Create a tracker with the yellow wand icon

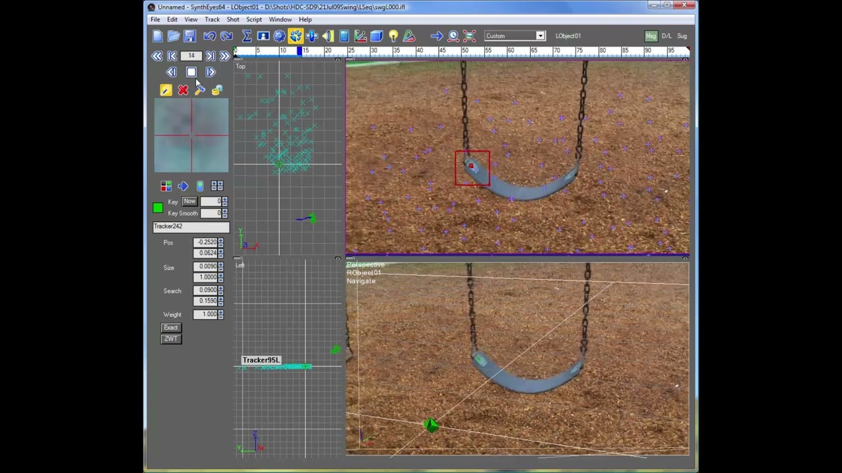(166, 90)
